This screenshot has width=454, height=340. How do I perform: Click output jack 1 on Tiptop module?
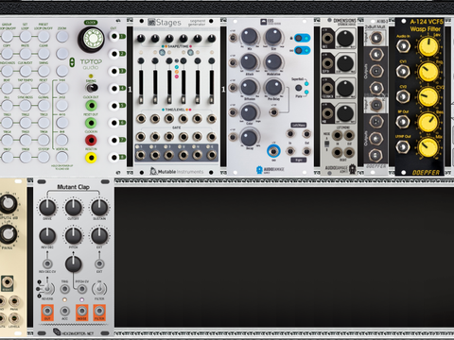coord(114,37)
